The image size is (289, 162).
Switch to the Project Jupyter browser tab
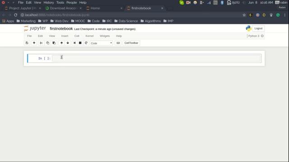coord(22,8)
